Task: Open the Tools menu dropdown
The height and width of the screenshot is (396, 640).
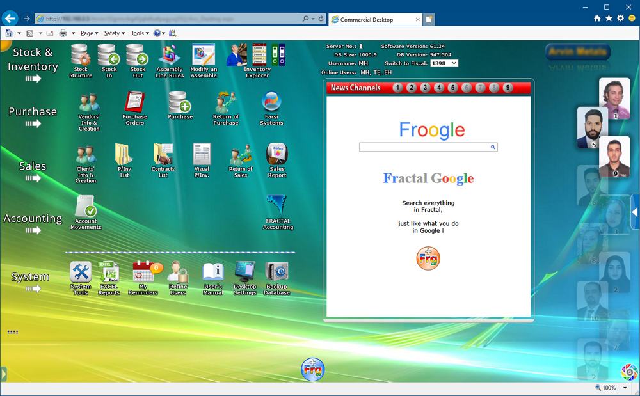Action: point(140,33)
